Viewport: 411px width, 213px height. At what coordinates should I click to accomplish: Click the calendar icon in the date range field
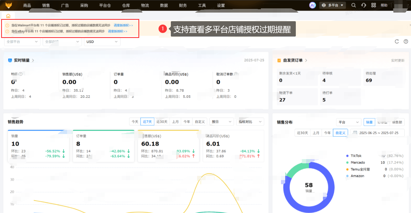point(355,133)
